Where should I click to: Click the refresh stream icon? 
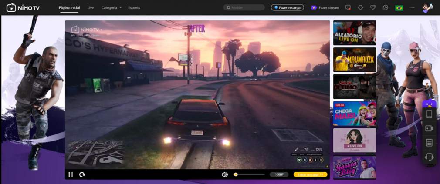point(82,174)
